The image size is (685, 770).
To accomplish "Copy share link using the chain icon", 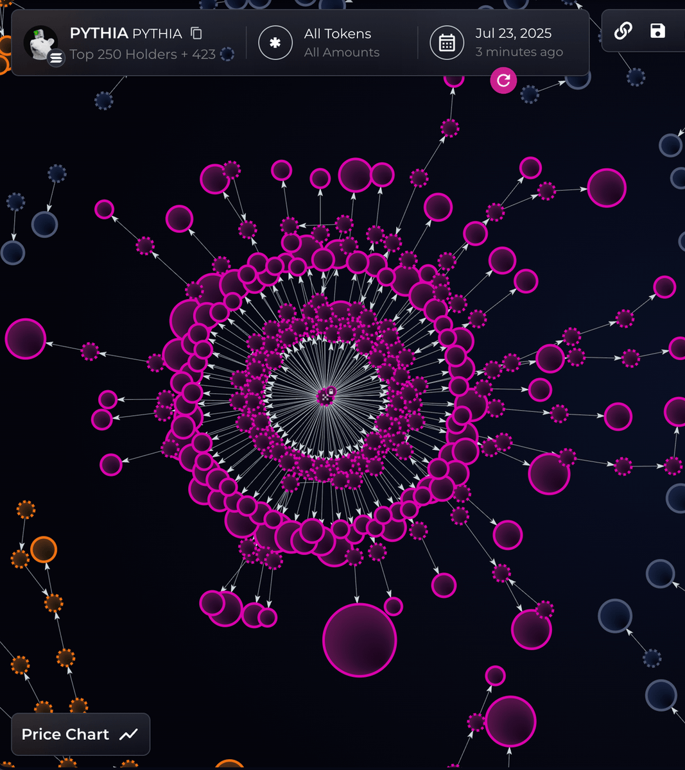I will click(623, 31).
